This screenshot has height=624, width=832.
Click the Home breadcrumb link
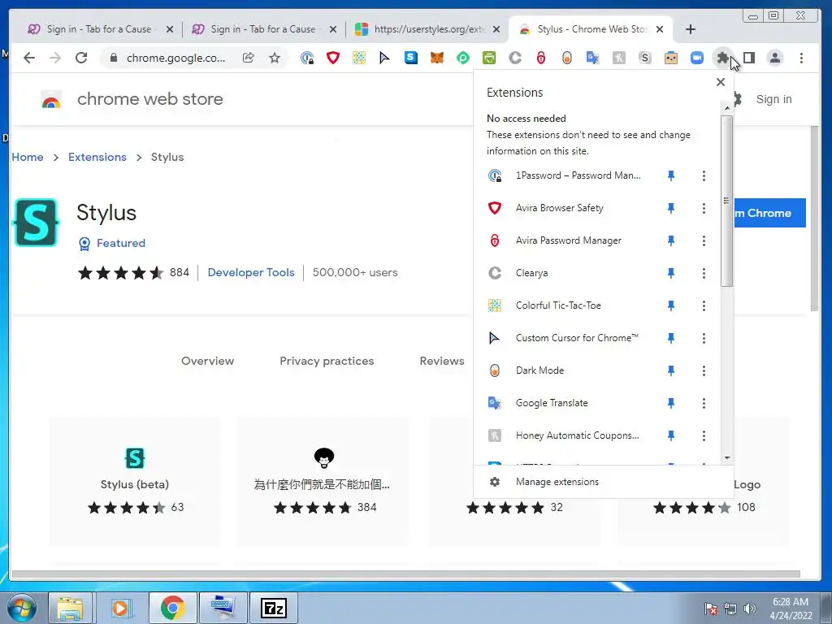(x=28, y=157)
